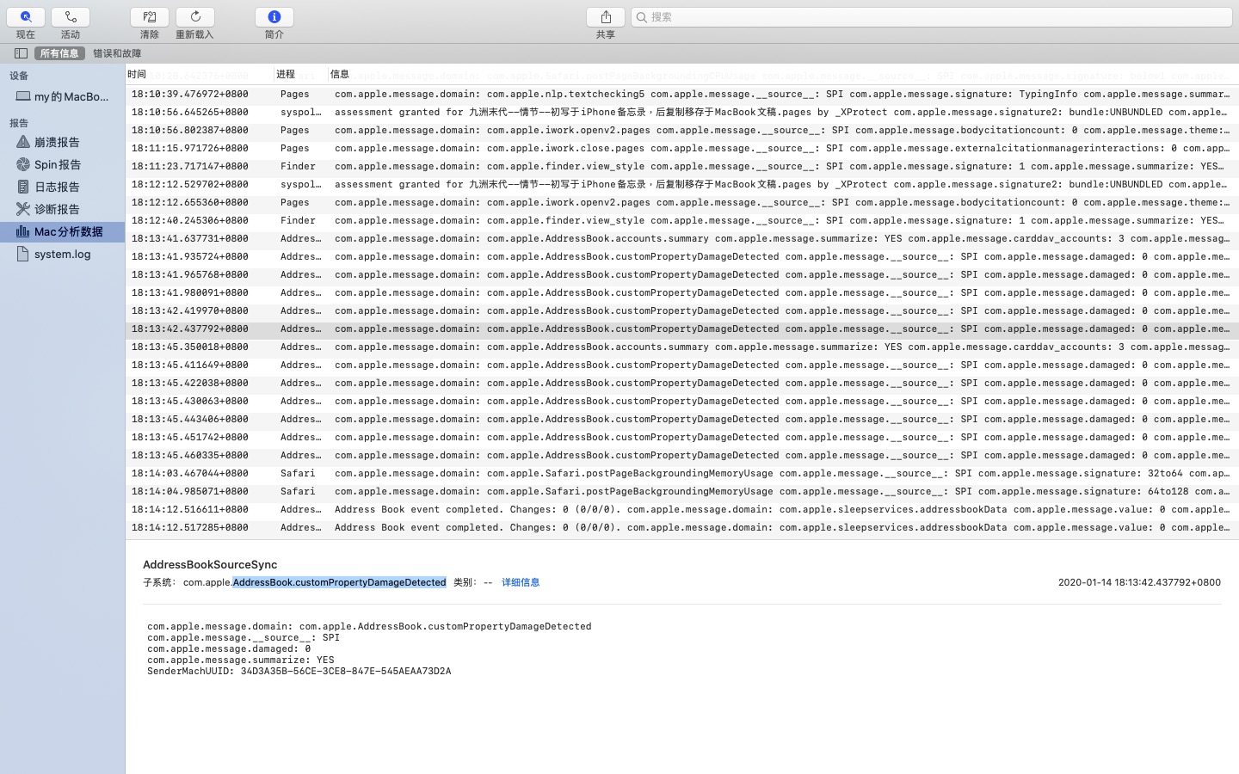Viewport: 1239px width, 774px height.
Task: Click the 诊断报告 tools icon
Action: pyautogui.click(x=23, y=209)
